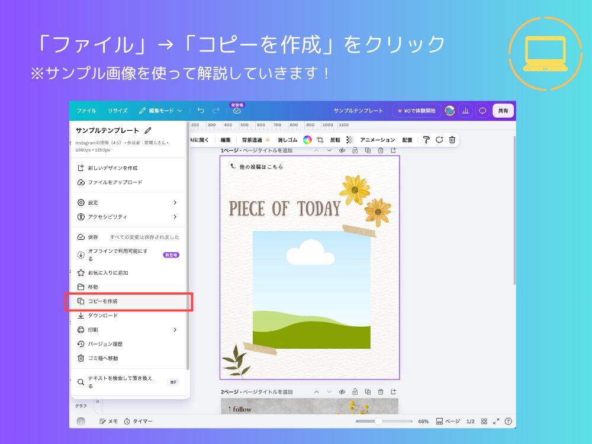Viewport: 592px width, 444px height.
Task: Click 反転 flip option
Action: pyautogui.click(x=335, y=140)
